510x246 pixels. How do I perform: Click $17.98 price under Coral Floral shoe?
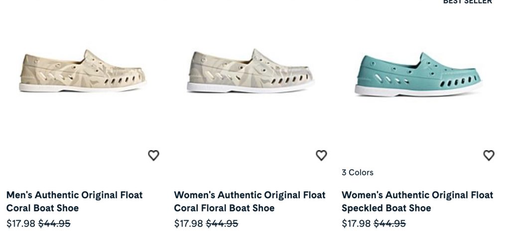(189, 224)
